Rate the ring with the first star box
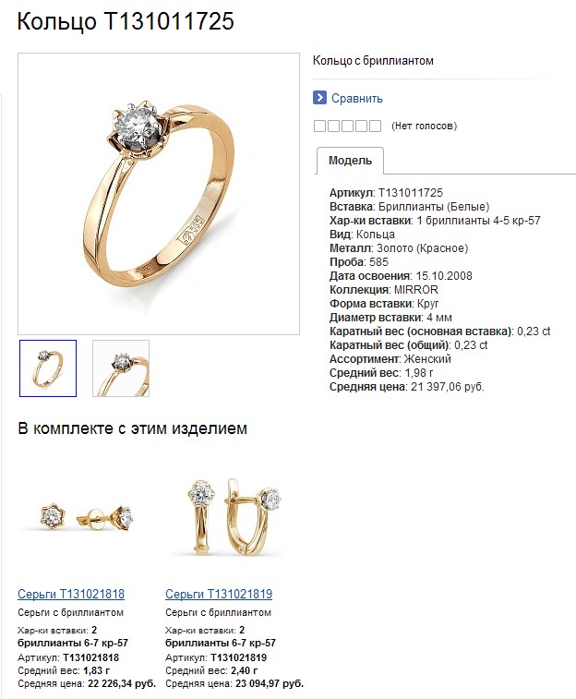 319,127
